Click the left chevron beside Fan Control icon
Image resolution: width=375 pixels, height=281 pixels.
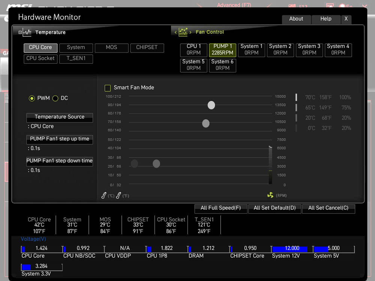(x=175, y=32)
